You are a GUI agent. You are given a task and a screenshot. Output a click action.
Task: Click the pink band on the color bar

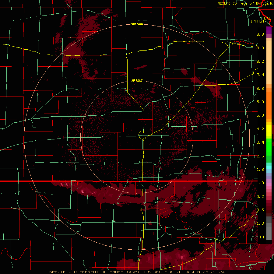pos(269,185)
